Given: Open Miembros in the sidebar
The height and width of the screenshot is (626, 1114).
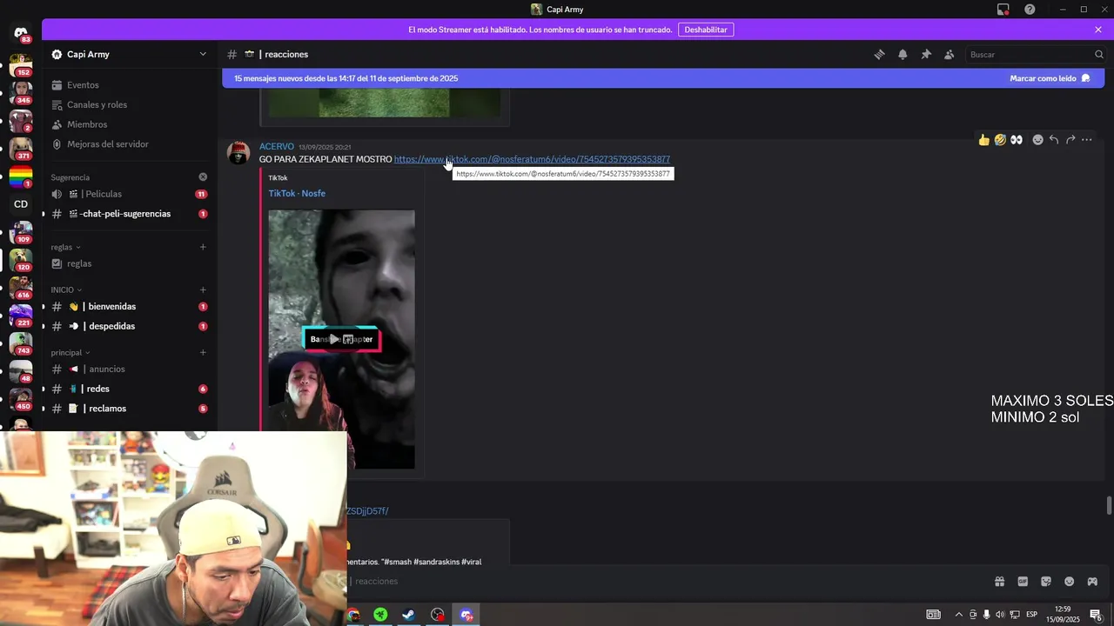Looking at the screenshot, I should [129, 124].
